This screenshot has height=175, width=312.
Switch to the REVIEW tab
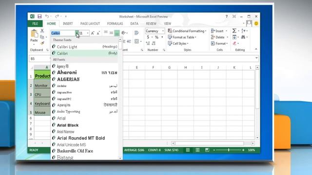click(151, 24)
